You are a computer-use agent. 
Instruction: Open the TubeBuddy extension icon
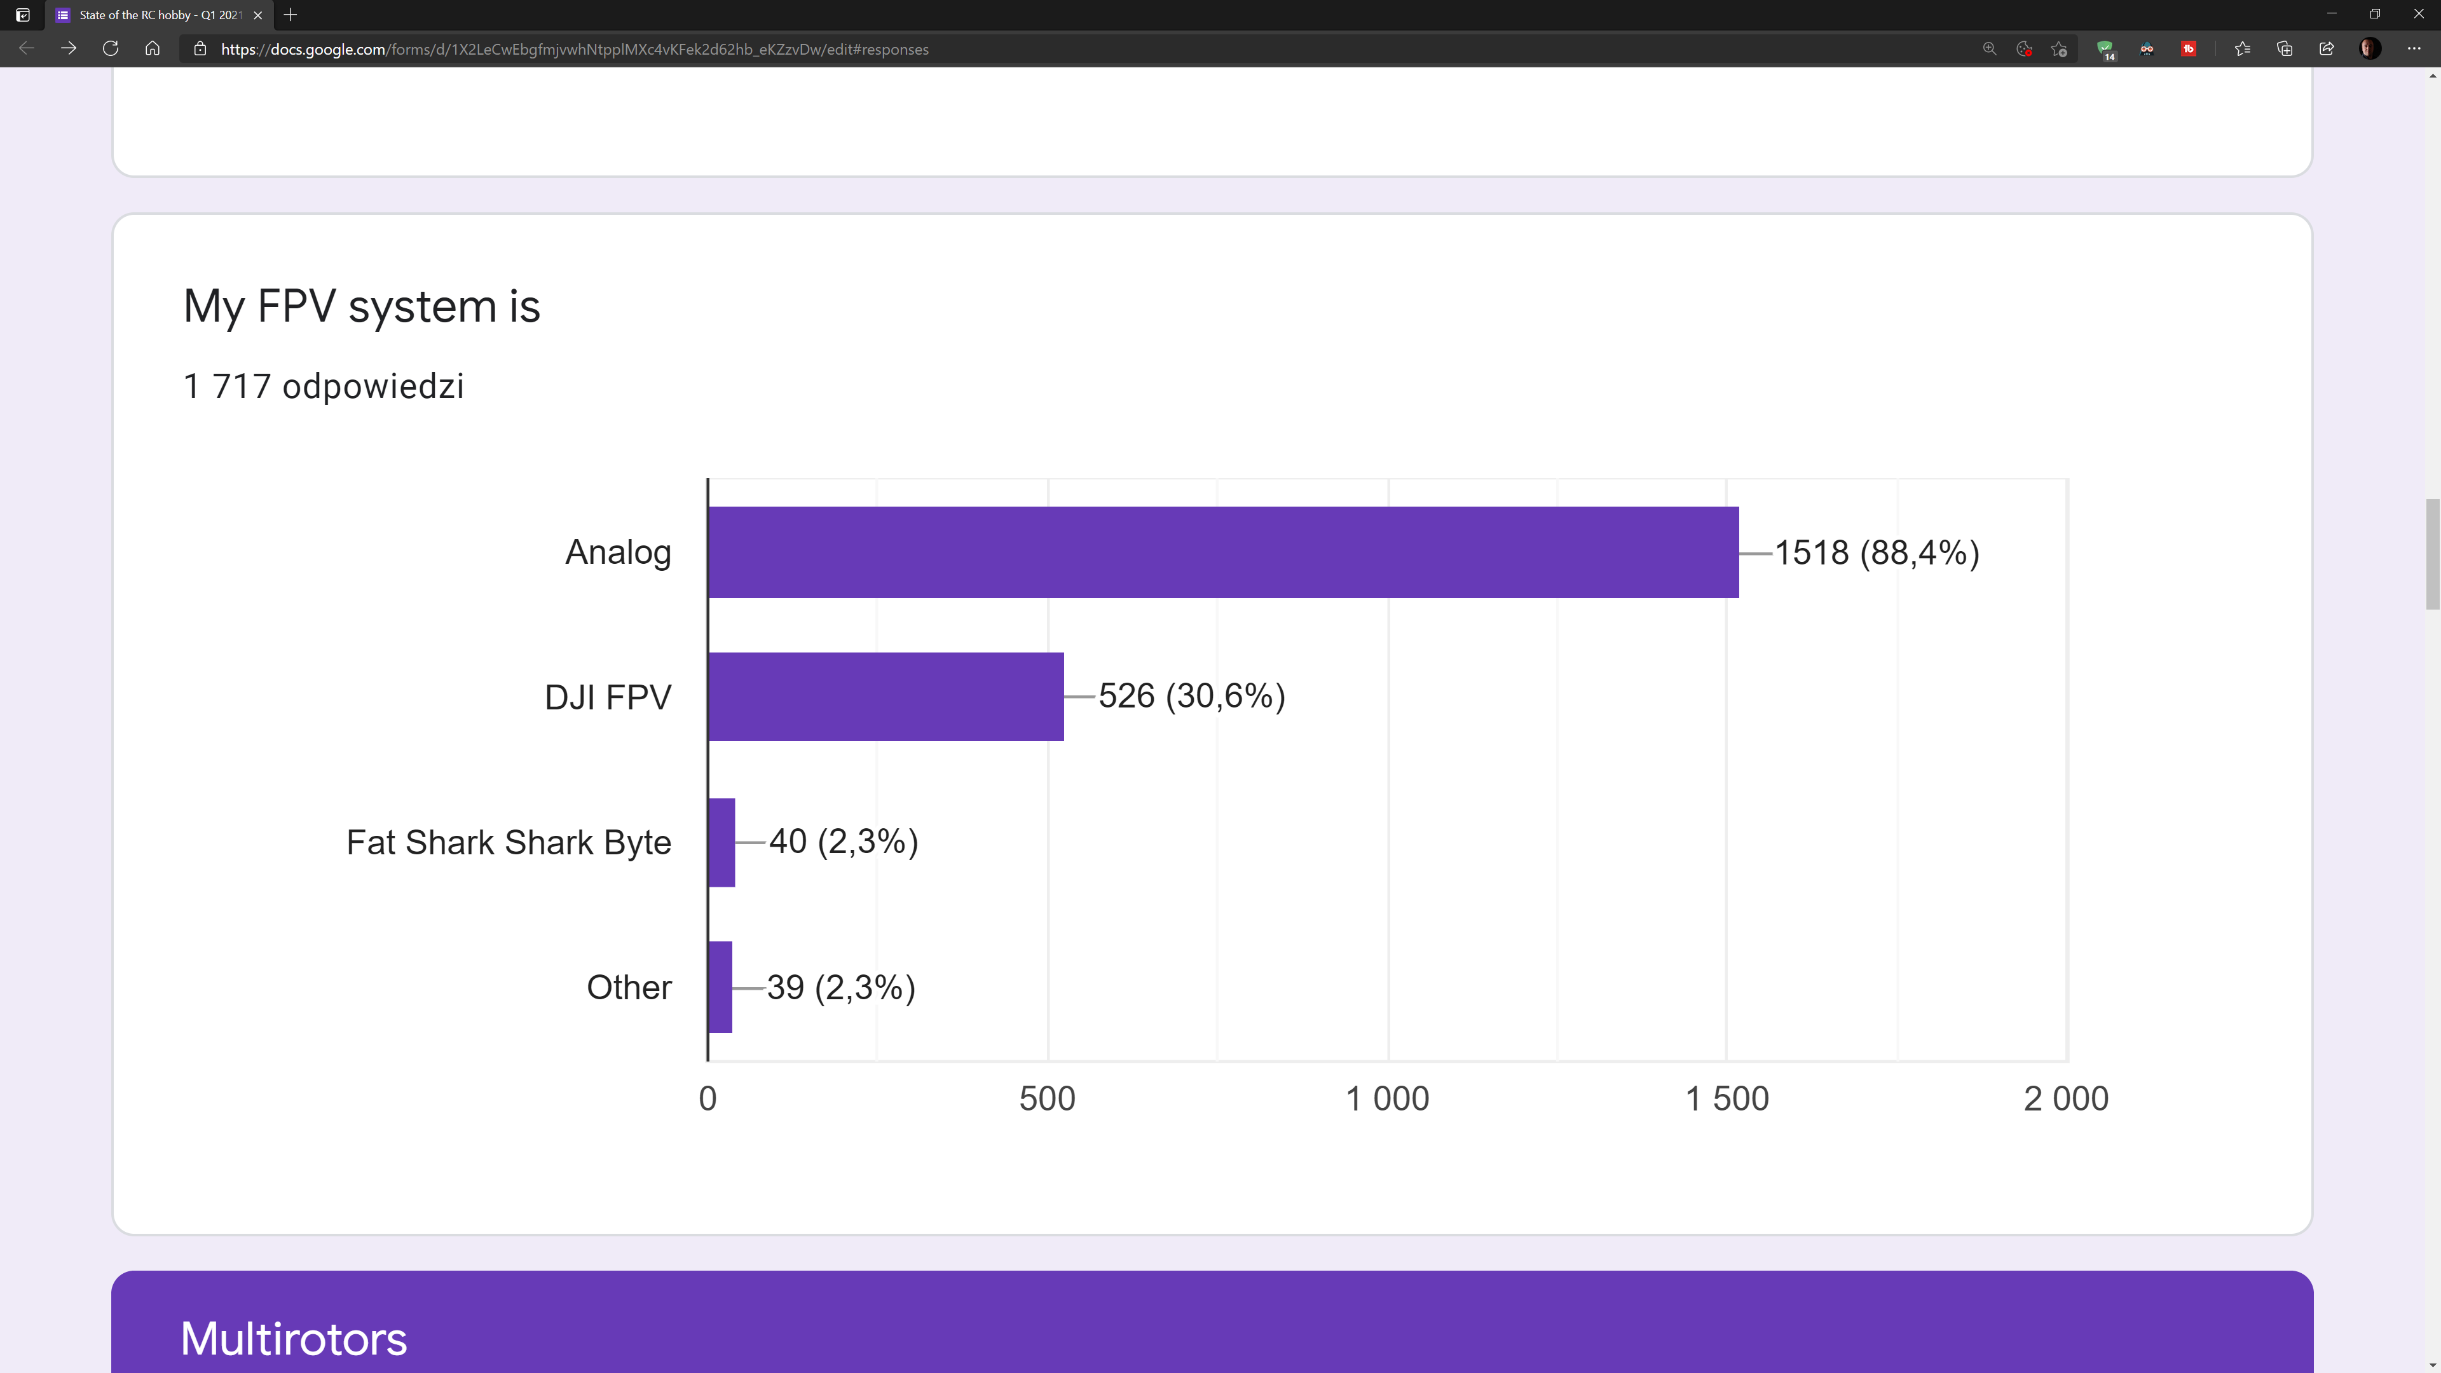coord(2189,50)
